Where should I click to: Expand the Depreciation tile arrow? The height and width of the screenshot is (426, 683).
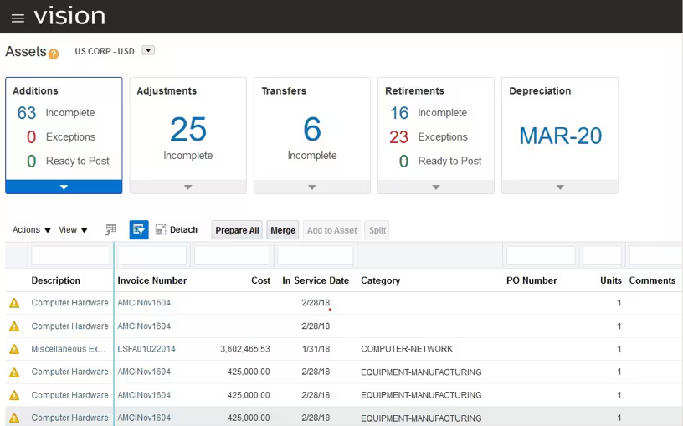pos(560,187)
